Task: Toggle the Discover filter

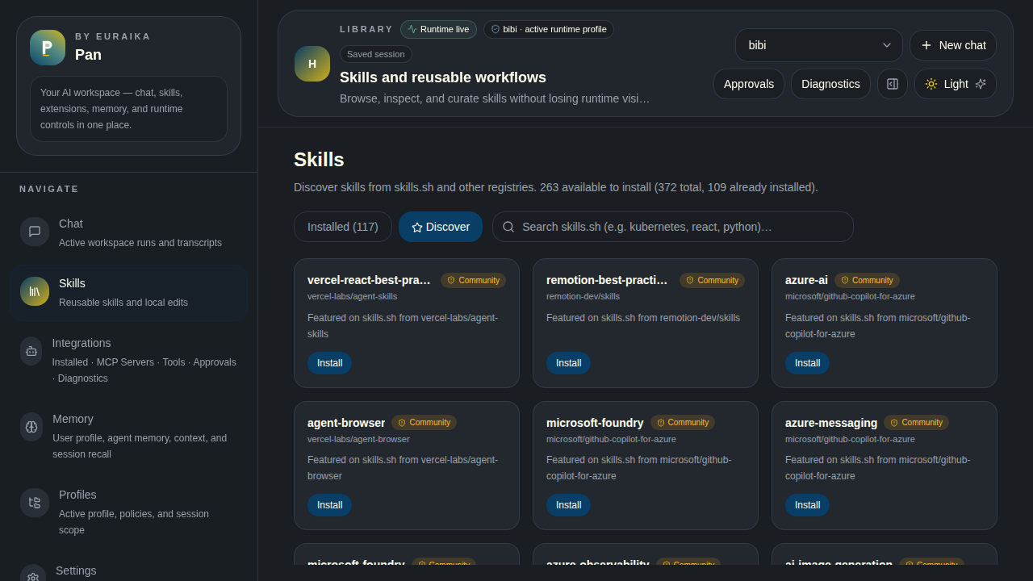Action: coord(441,227)
